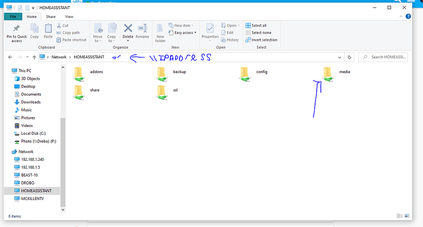
Task: Switch to the View ribbon tab
Action: click(69, 17)
